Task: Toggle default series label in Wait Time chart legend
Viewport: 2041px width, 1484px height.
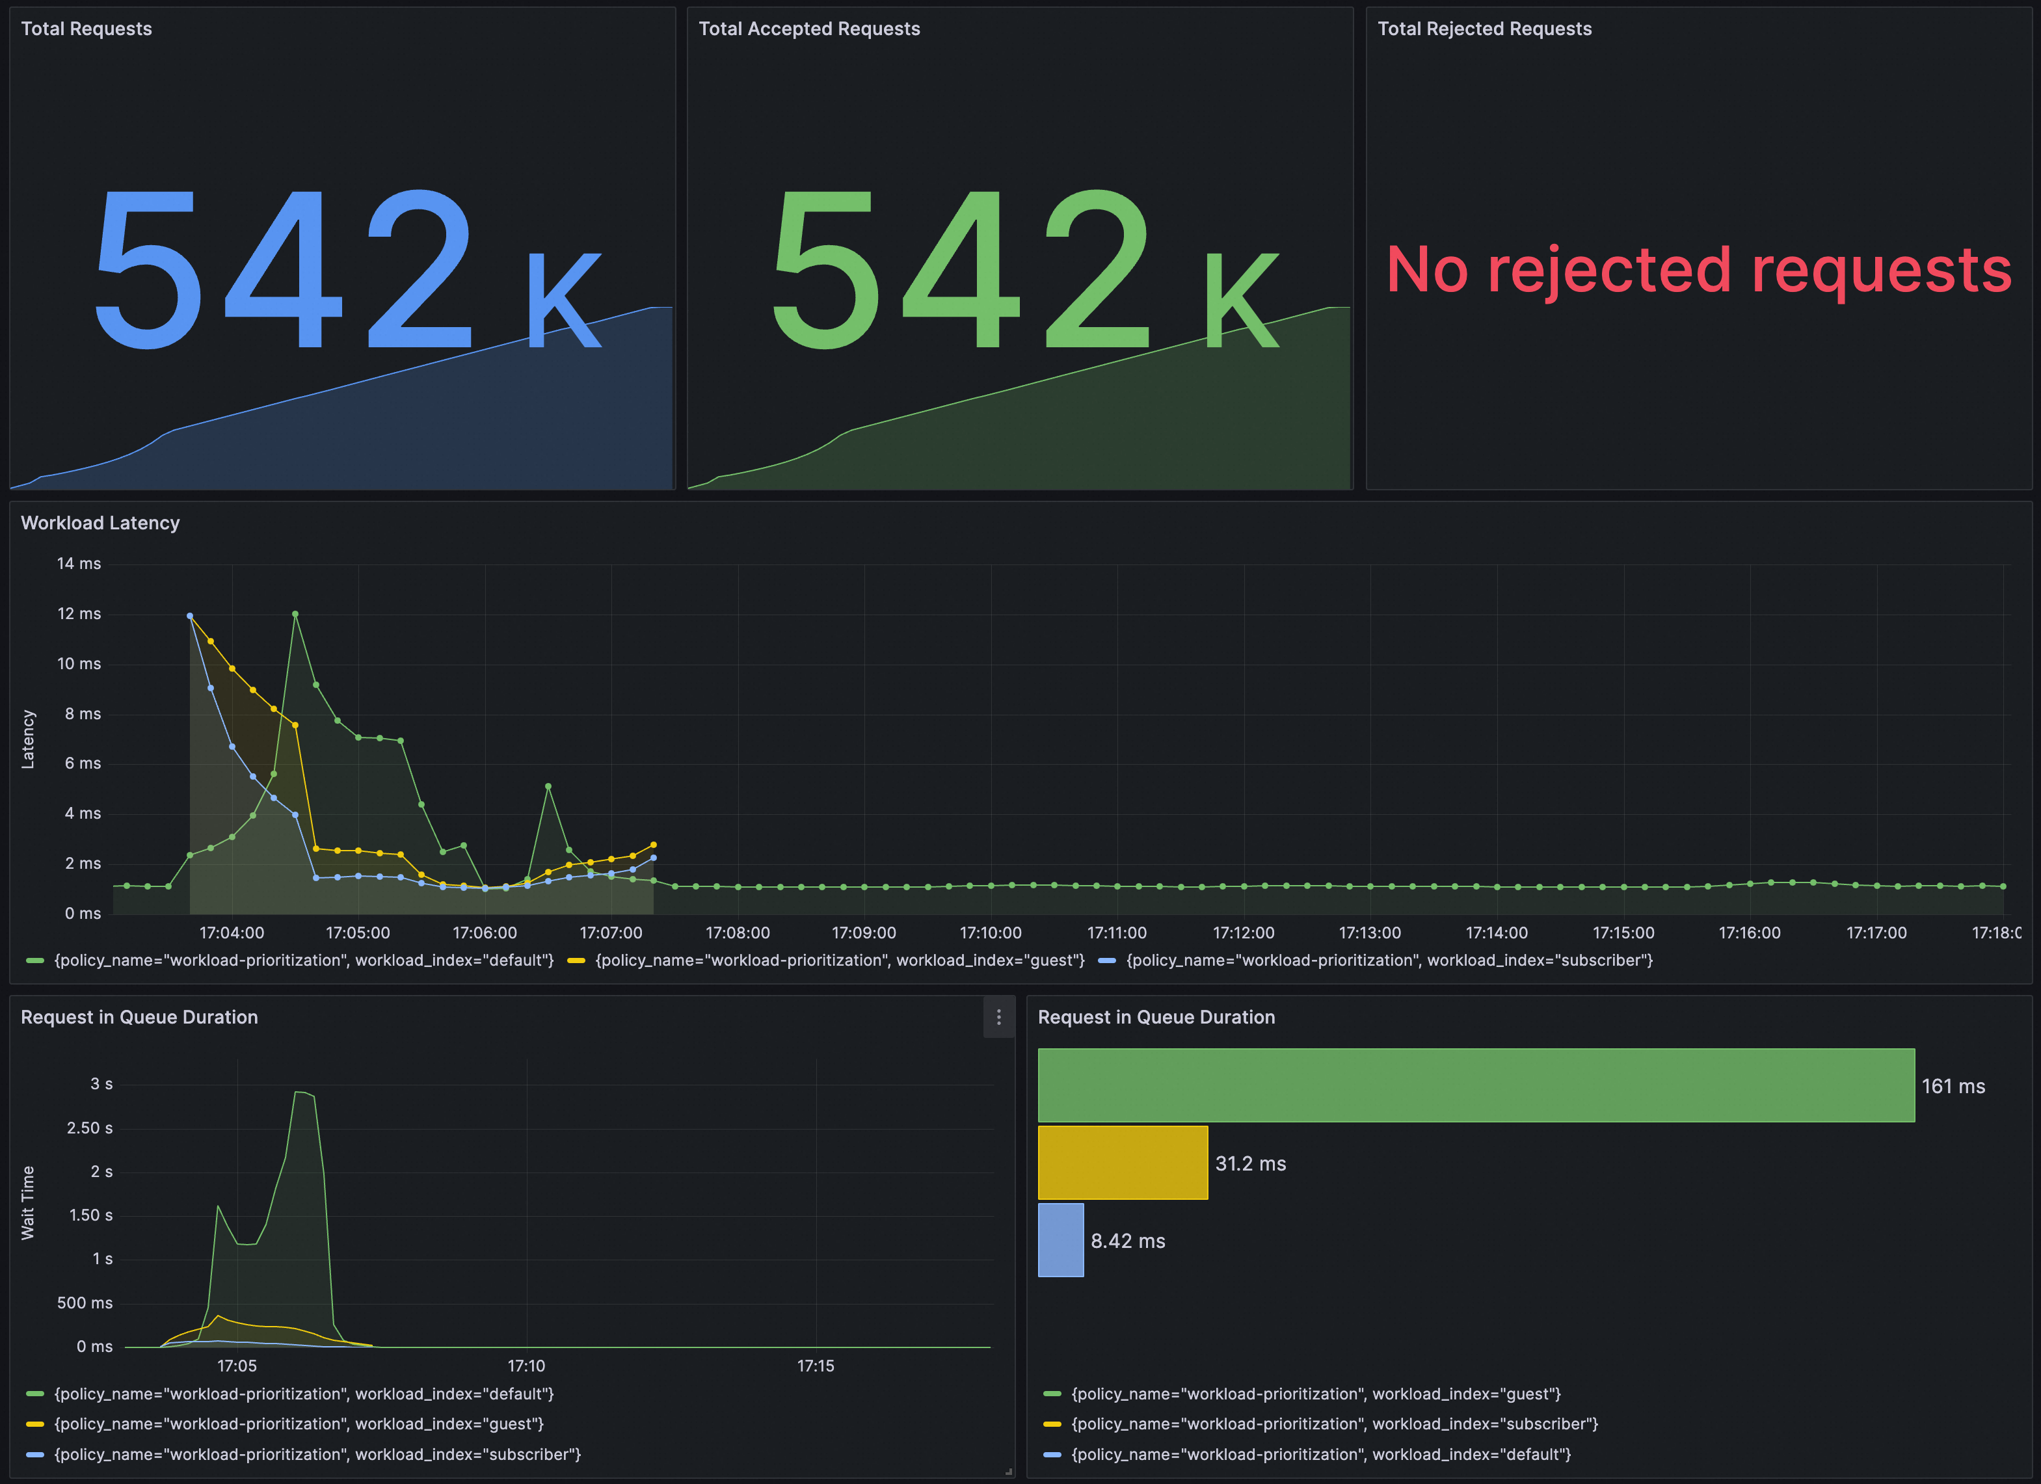Action: click(303, 1394)
